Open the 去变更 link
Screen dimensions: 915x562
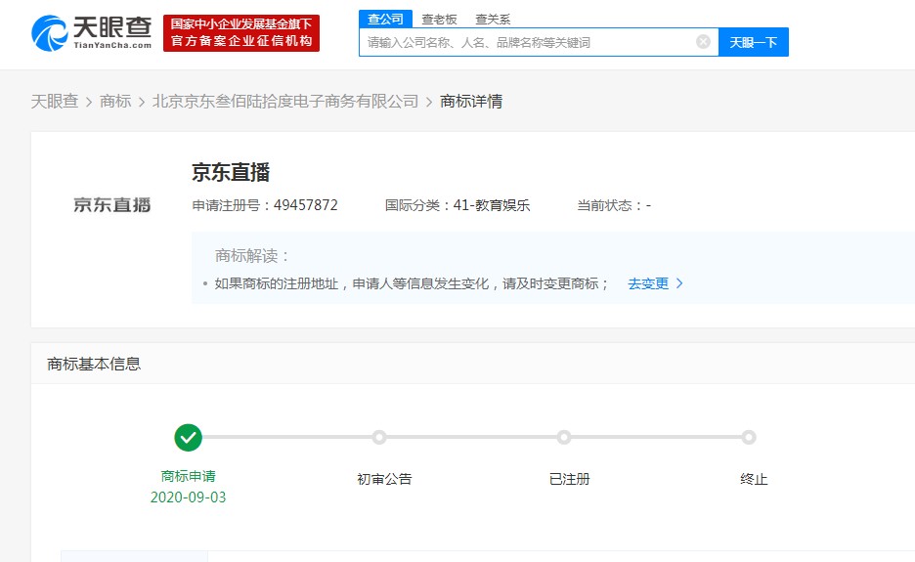coord(648,283)
